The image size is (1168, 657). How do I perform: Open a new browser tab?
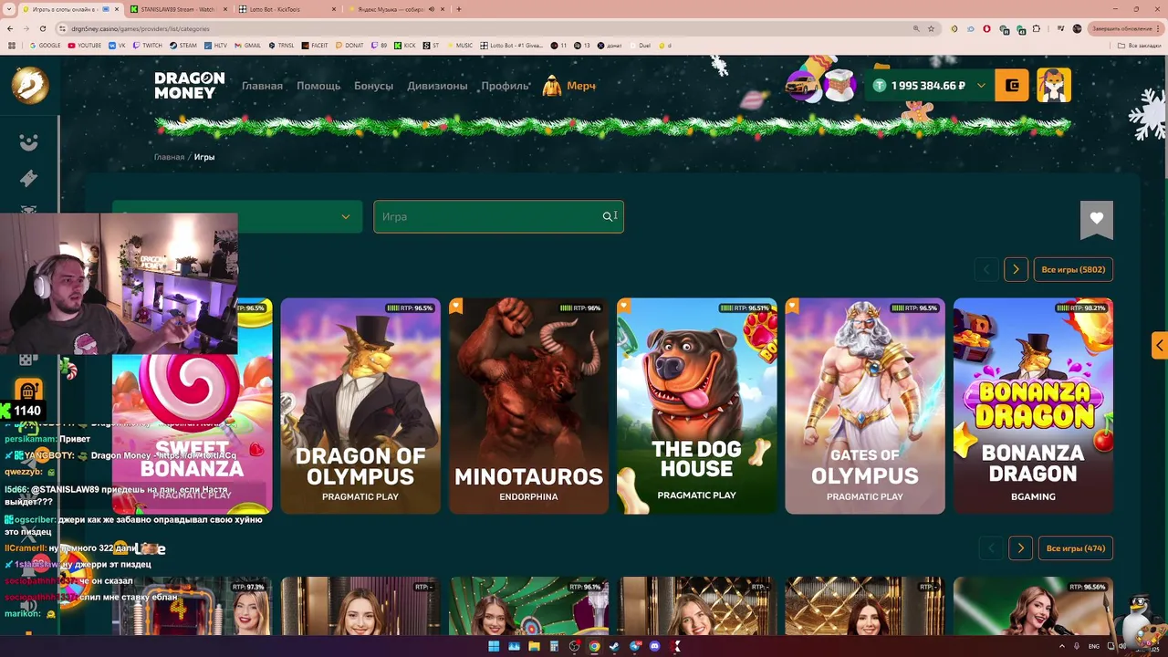[458, 9]
